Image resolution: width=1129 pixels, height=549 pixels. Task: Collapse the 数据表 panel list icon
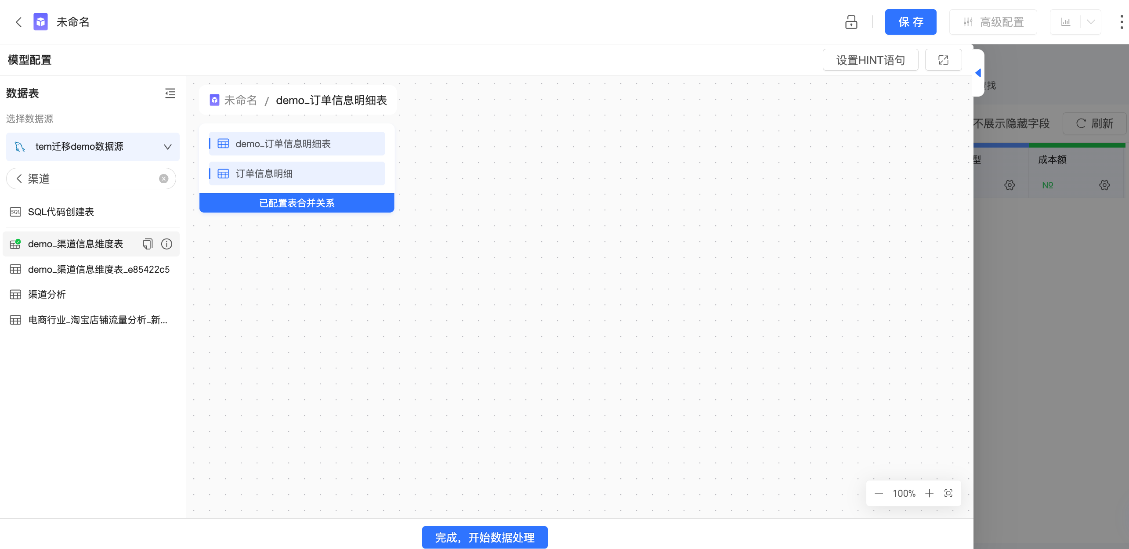pyautogui.click(x=170, y=93)
